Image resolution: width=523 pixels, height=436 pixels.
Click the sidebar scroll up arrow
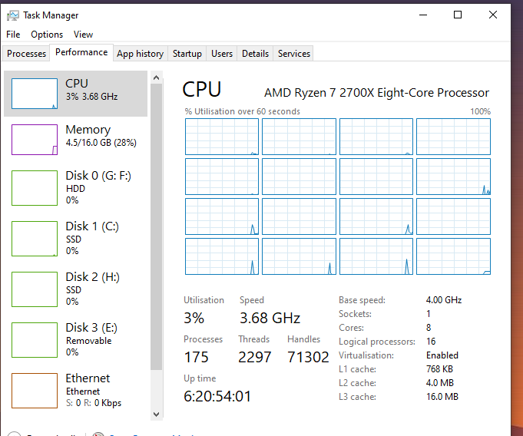(156, 78)
